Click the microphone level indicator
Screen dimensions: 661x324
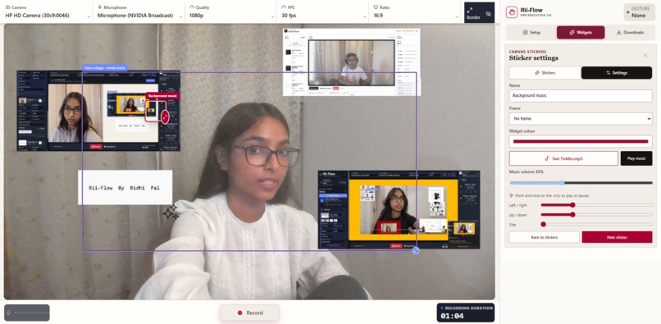click(27, 313)
